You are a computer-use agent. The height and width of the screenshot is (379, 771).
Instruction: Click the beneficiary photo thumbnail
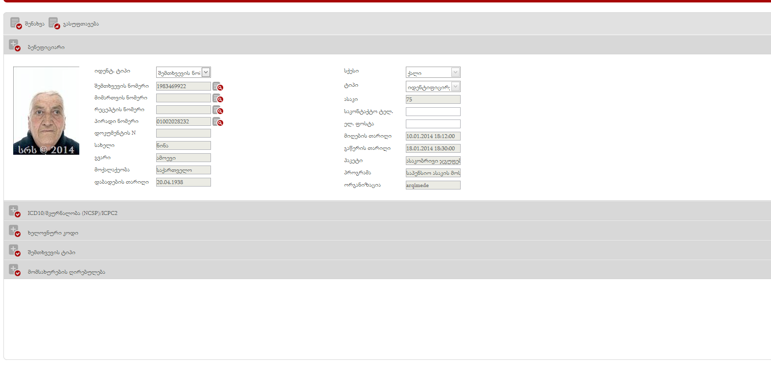[x=46, y=111]
